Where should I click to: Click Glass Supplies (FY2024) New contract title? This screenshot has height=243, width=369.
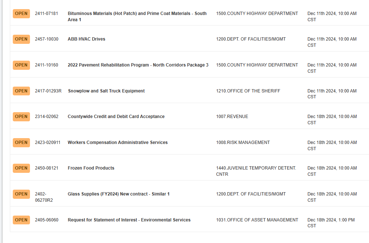point(119,194)
